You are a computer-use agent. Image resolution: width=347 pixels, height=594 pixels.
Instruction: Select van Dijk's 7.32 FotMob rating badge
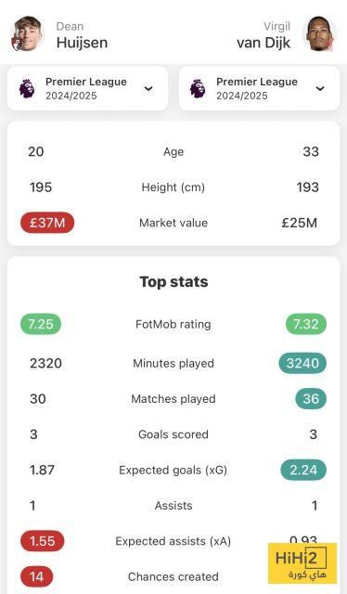305,324
